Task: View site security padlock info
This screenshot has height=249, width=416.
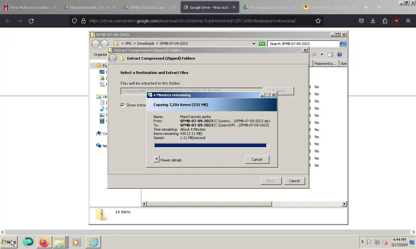Action: tap(83, 21)
